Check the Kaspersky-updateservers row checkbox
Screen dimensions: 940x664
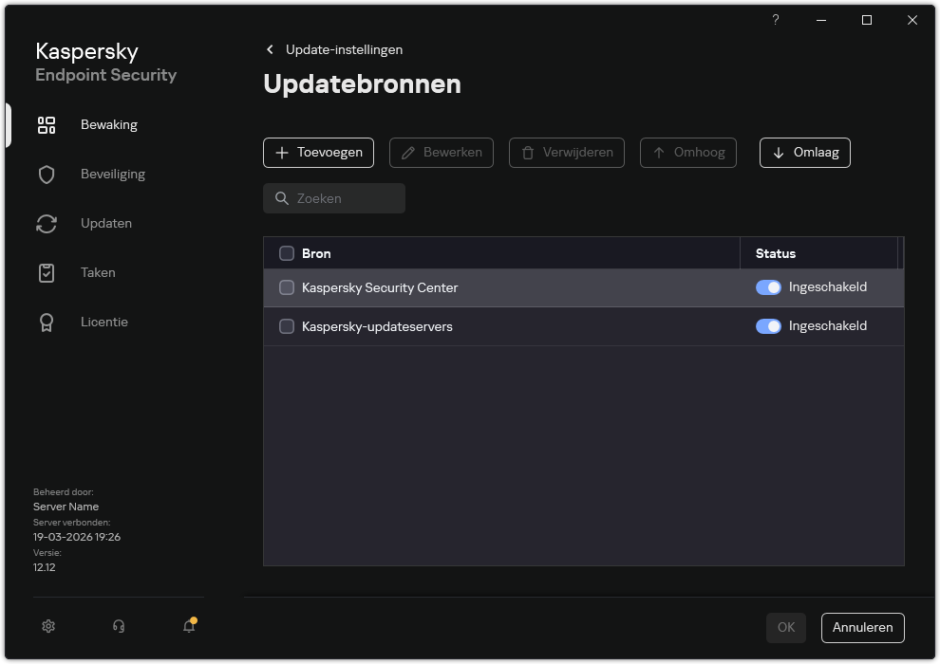(287, 325)
